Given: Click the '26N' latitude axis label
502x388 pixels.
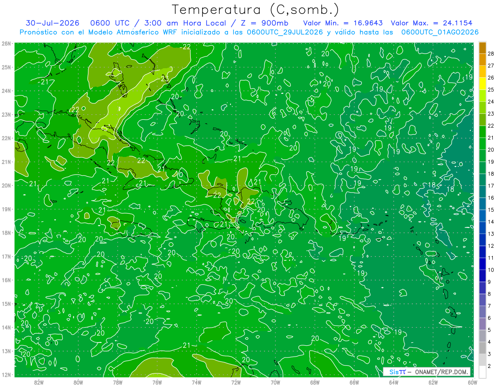Looking at the screenshot, I should [6, 44].
